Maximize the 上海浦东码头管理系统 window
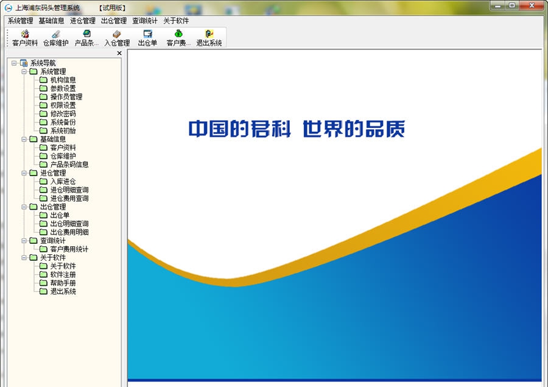 512,5
